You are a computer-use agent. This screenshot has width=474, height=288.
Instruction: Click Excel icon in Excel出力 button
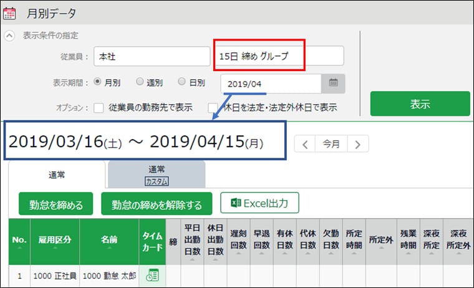(x=236, y=203)
